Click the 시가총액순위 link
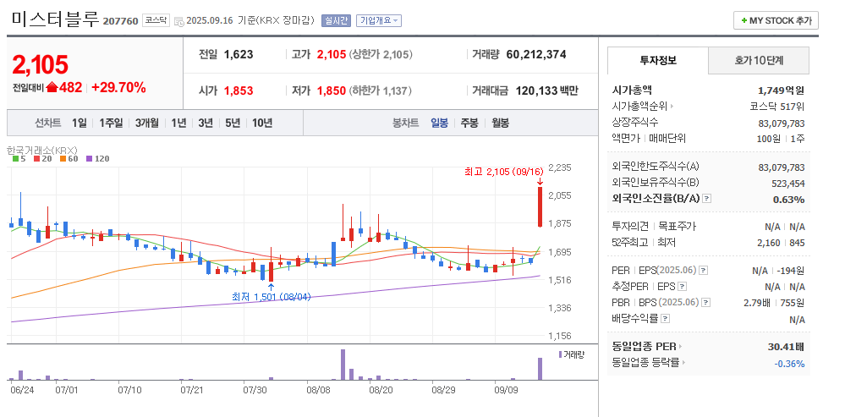This screenshot has width=845, height=417. coord(639,107)
